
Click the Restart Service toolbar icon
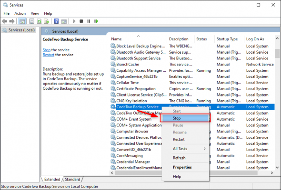click(x=96, y=21)
